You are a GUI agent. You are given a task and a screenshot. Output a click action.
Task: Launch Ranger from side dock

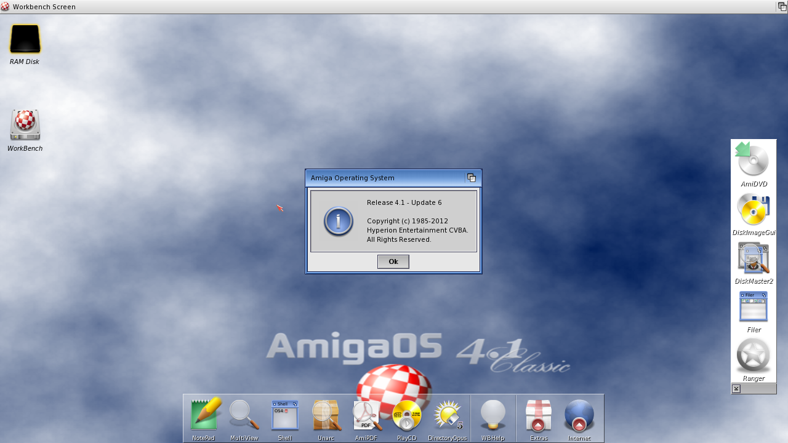tap(754, 356)
